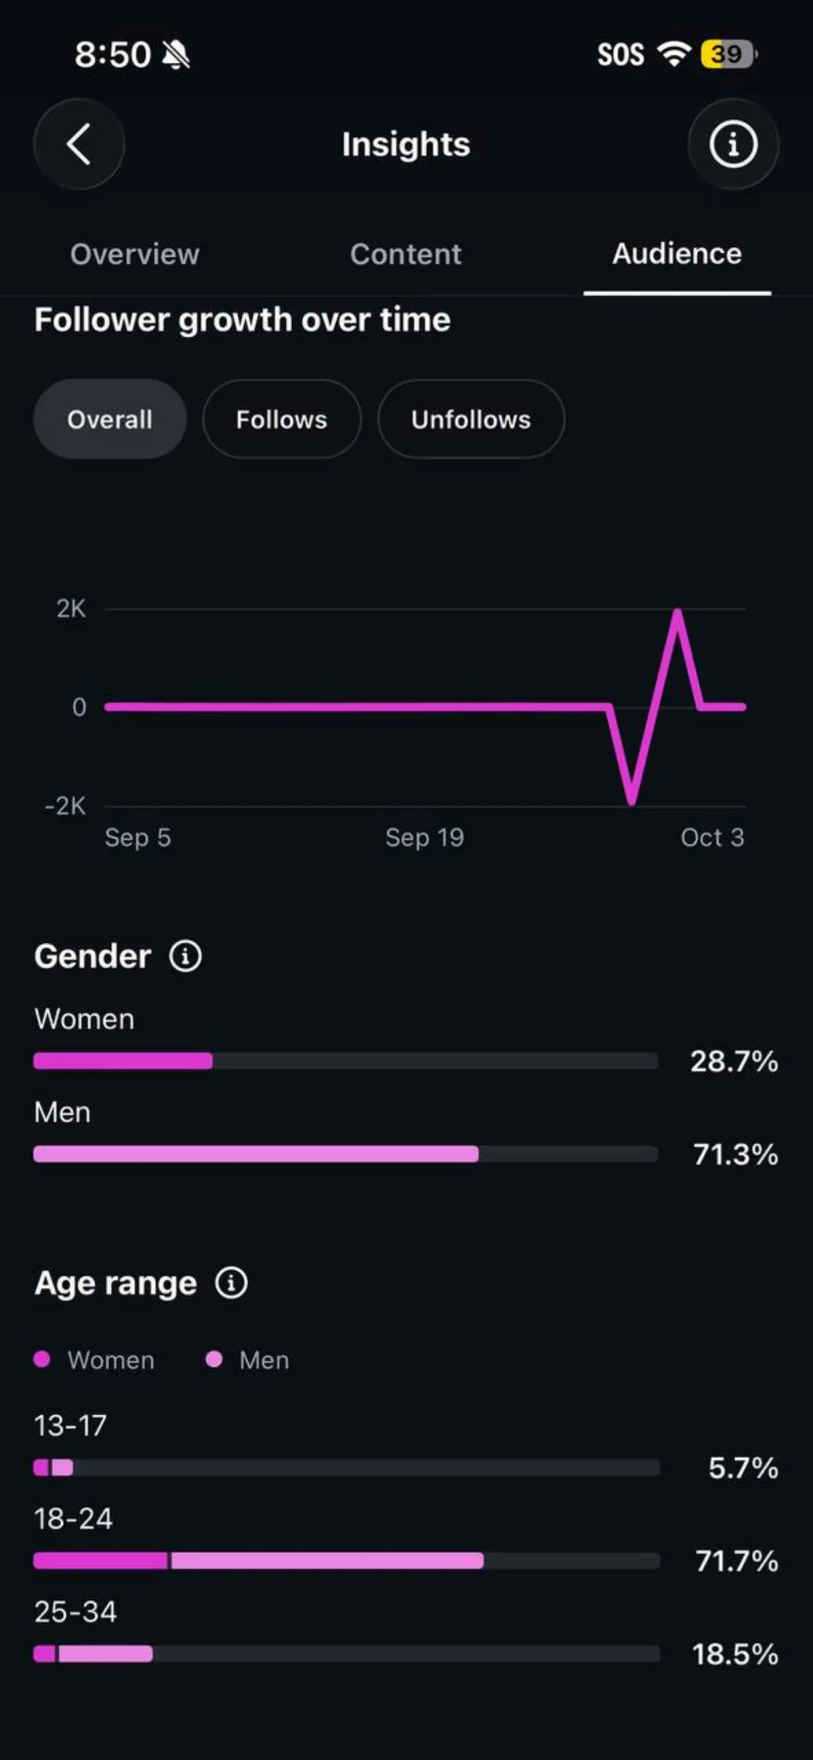The height and width of the screenshot is (1760, 813).
Task: Tap the muted bell icon in status bar
Action: [176, 55]
